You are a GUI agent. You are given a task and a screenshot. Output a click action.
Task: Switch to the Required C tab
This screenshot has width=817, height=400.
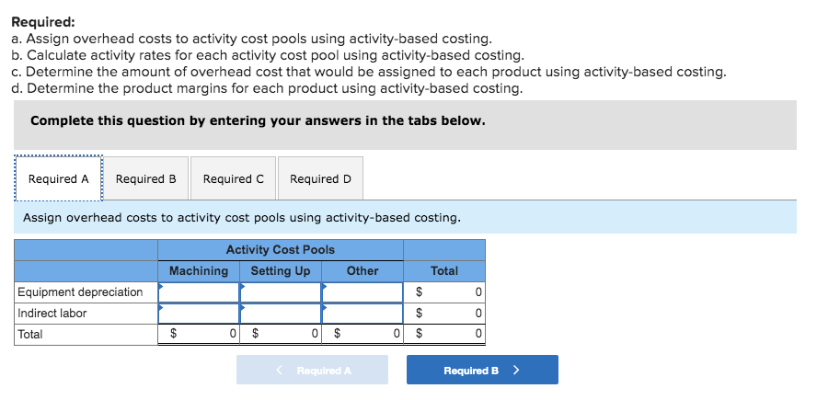click(x=233, y=178)
